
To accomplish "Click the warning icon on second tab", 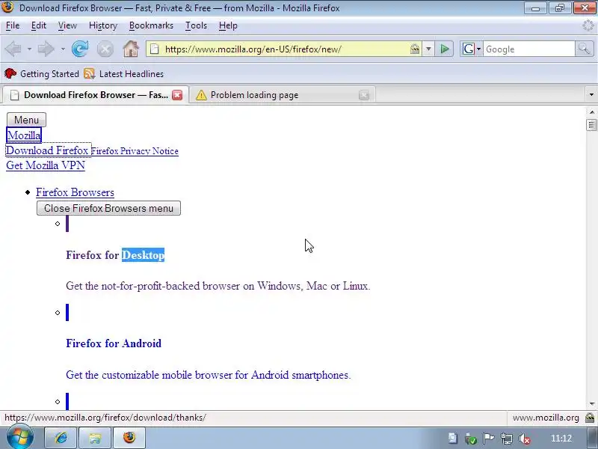I will coord(201,95).
